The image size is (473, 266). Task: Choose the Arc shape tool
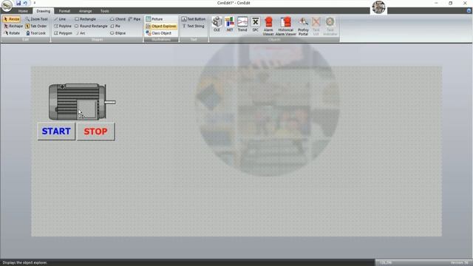(81, 33)
